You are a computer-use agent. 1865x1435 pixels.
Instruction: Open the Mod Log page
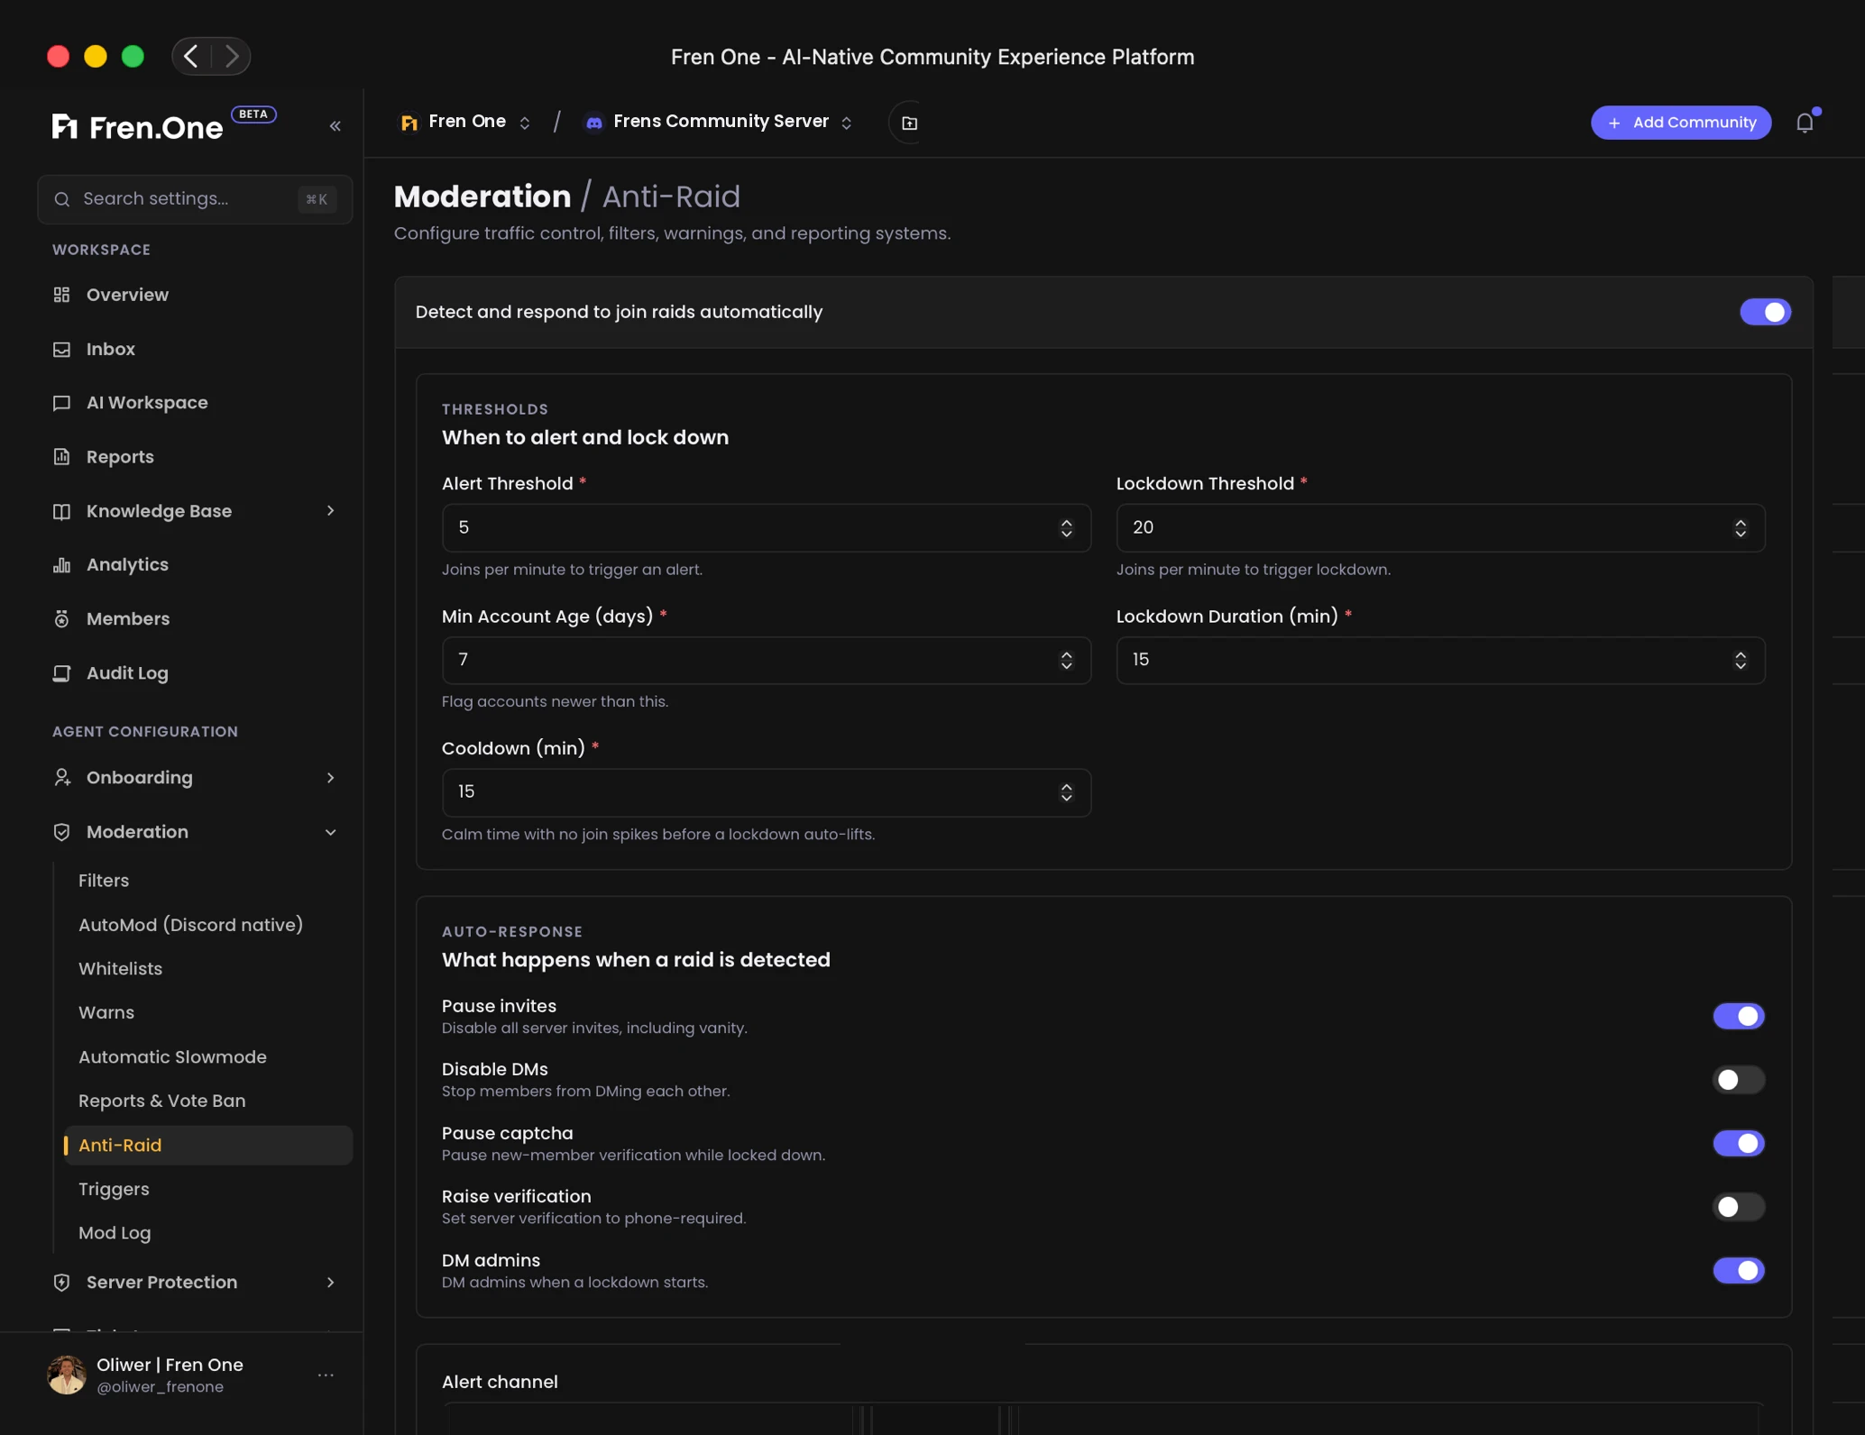pos(115,1234)
